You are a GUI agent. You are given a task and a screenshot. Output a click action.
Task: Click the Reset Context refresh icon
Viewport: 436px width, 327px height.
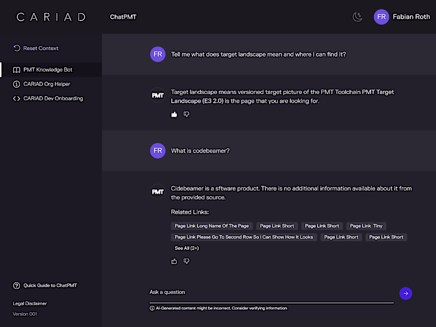(17, 48)
